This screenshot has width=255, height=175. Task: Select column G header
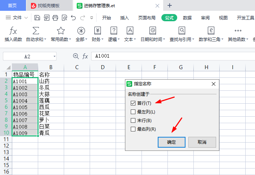tap(181, 67)
